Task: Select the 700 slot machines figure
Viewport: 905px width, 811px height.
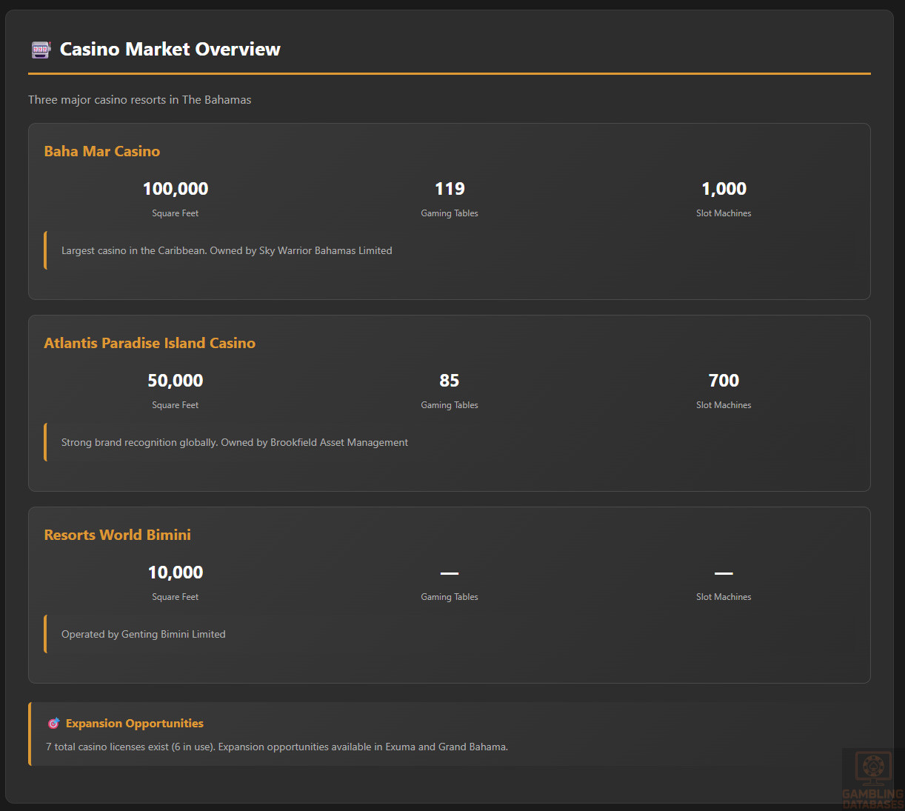Action: [724, 381]
